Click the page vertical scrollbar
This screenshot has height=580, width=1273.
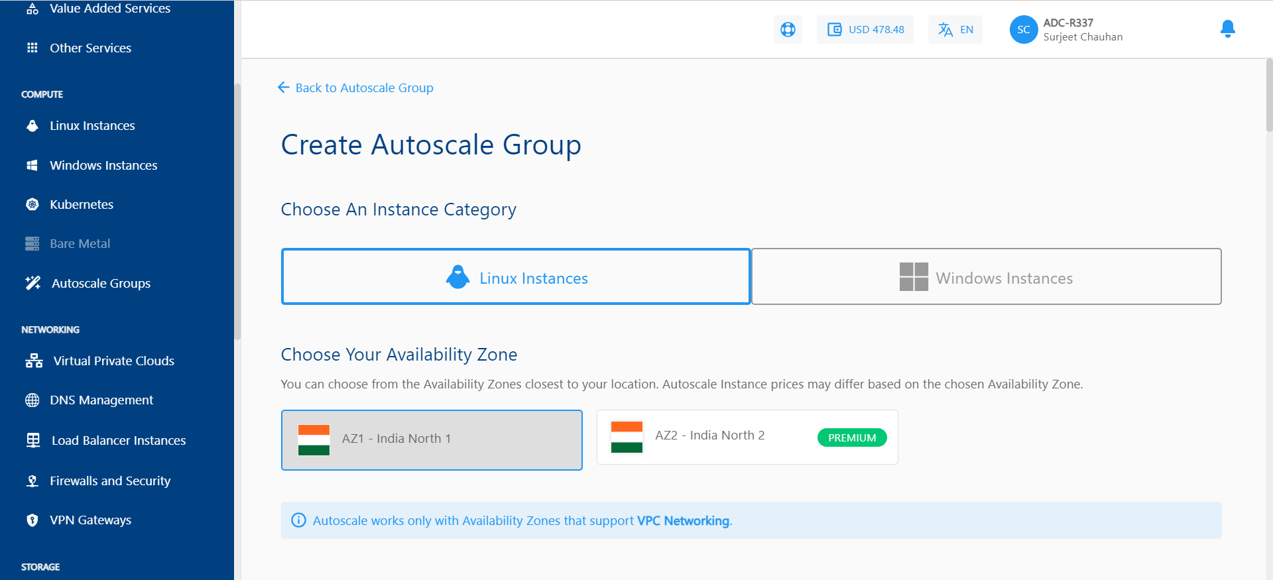click(x=1269, y=96)
